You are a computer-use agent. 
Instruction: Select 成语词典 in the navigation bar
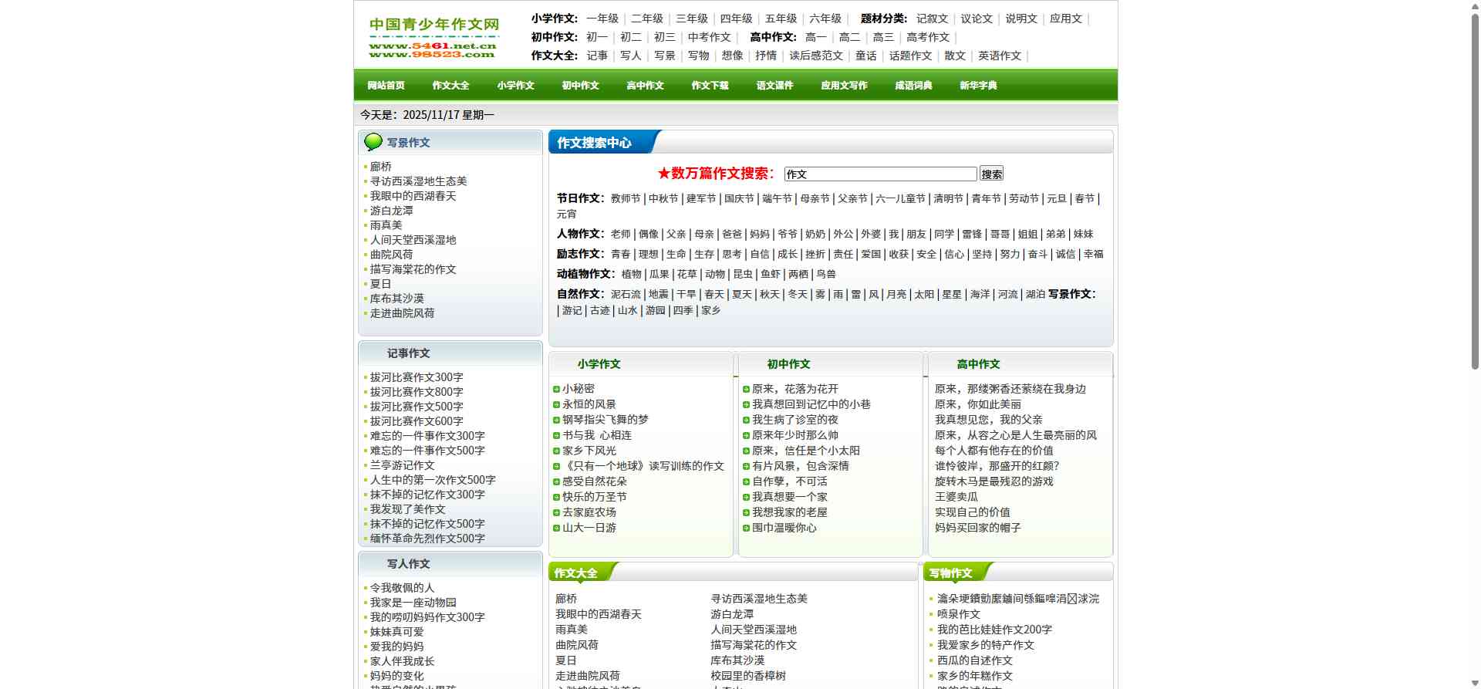coord(913,86)
